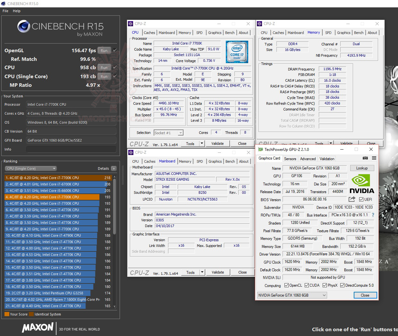Click the top ranking bar scoring 218
398x336 pixels.
(x=58, y=178)
